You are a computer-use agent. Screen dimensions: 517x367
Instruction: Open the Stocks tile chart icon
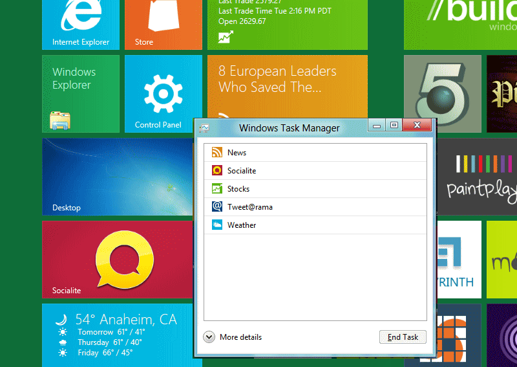coord(226,37)
